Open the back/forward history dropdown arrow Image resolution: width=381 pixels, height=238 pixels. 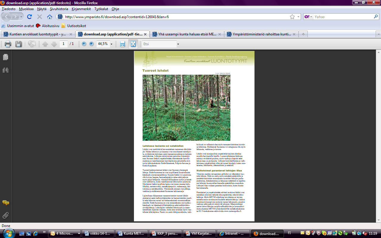(22, 17)
